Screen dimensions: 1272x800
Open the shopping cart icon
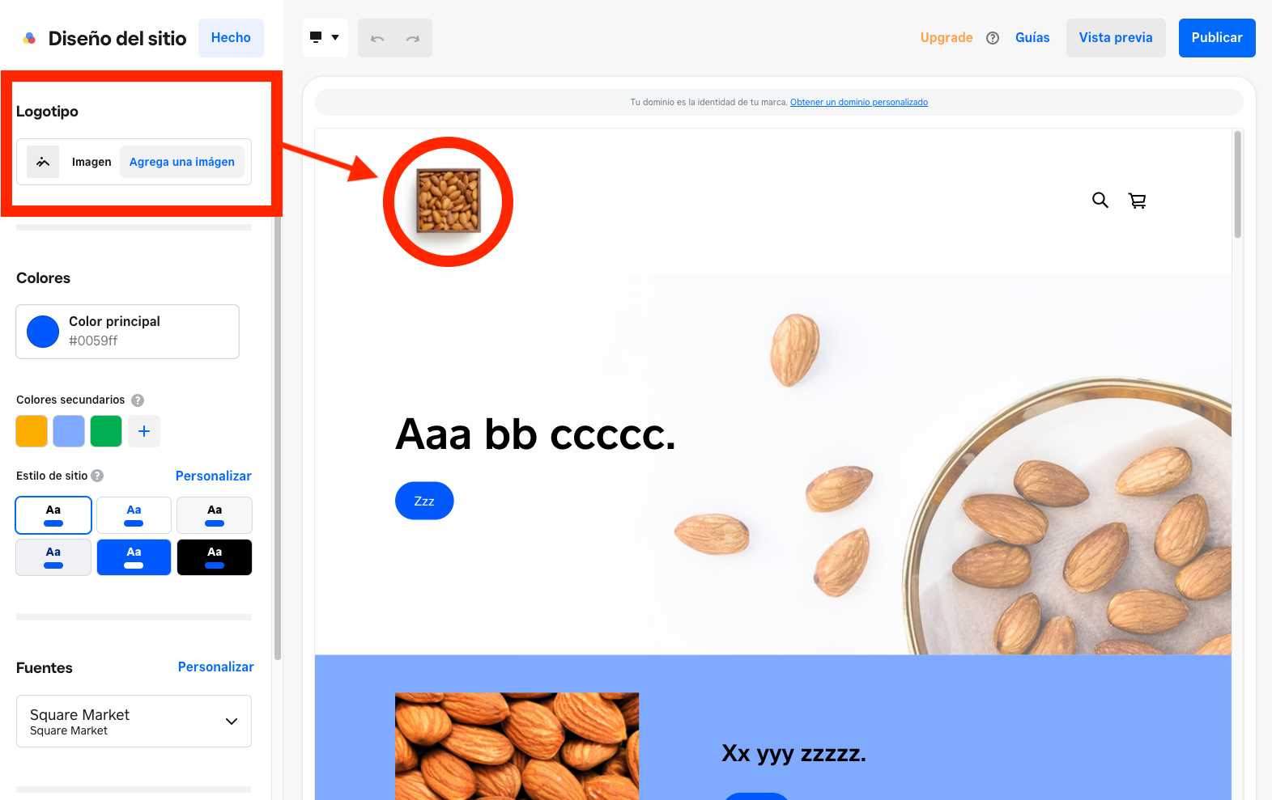pyautogui.click(x=1138, y=201)
